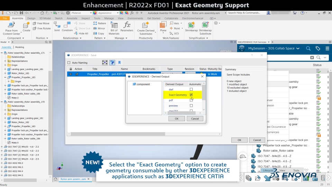
Task: Check the pdf derived output checkbox
Action: coord(191,100)
